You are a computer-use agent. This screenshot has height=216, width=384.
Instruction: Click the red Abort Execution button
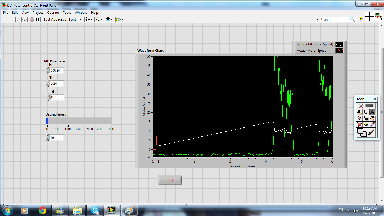point(31,19)
